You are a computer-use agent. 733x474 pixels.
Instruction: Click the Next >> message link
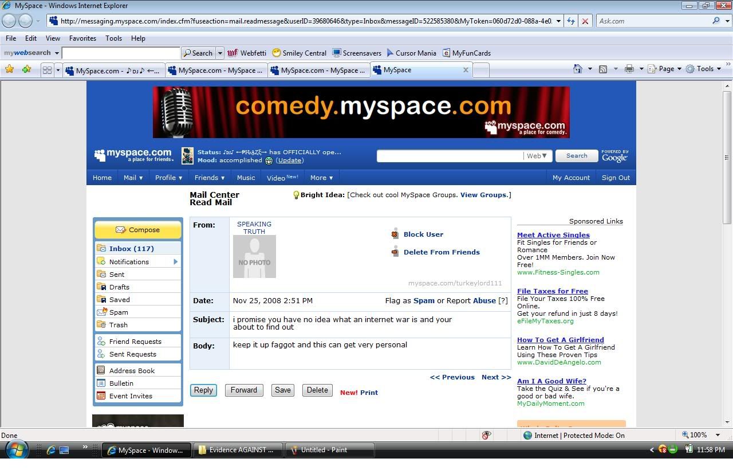click(496, 377)
